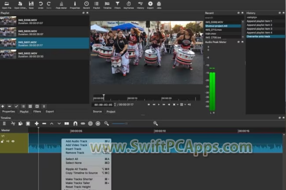Screen dimensions: 286x190
Task: Switch to the Properties tab
Action: point(9,112)
